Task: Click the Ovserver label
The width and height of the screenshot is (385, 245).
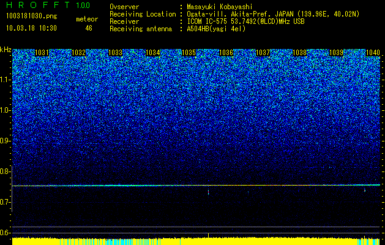Action: (x=124, y=7)
